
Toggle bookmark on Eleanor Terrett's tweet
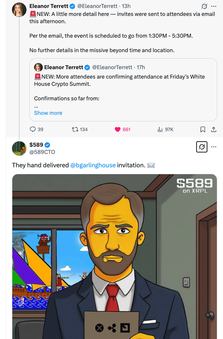[x=203, y=129]
